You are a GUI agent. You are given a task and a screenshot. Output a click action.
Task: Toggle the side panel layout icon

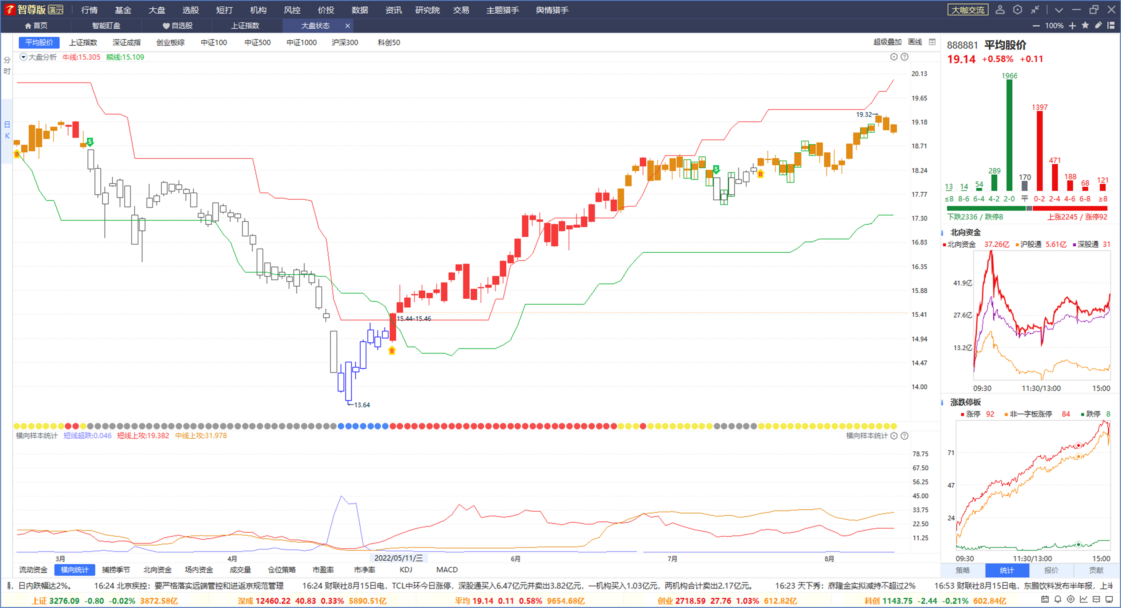point(1111,25)
